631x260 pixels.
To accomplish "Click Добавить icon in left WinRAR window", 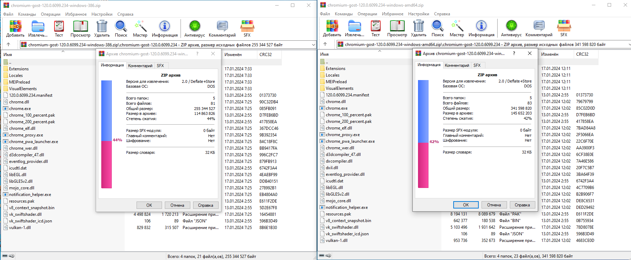I will click(x=15, y=29).
